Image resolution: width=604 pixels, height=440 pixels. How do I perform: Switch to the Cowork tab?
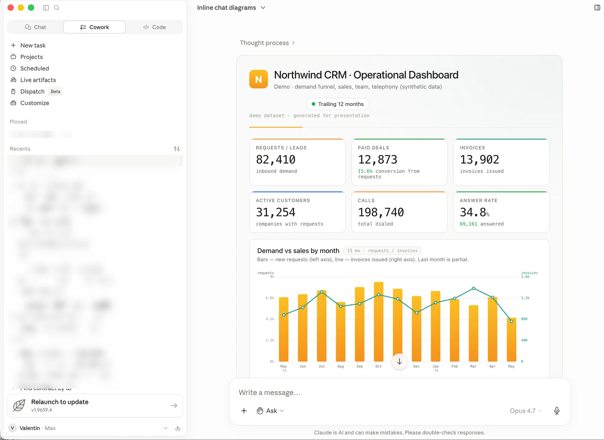click(x=94, y=27)
